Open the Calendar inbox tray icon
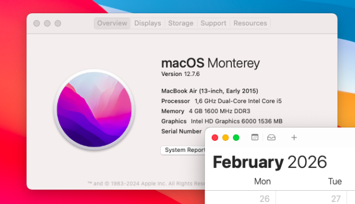This screenshot has height=204, width=355. (271, 137)
